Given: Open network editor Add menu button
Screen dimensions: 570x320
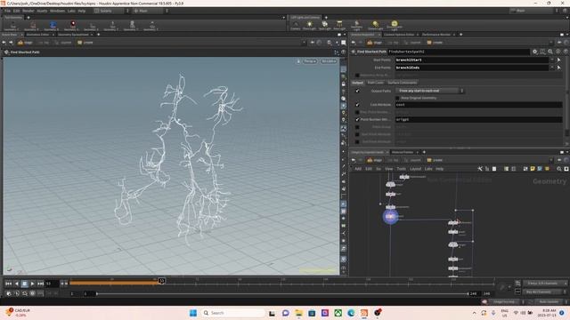Looking at the screenshot, I should (358, 169).
